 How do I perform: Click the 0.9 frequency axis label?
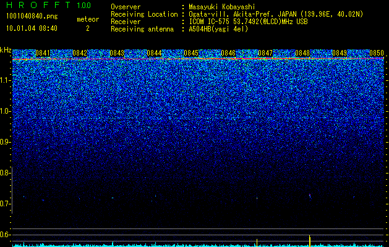[6, 142]
